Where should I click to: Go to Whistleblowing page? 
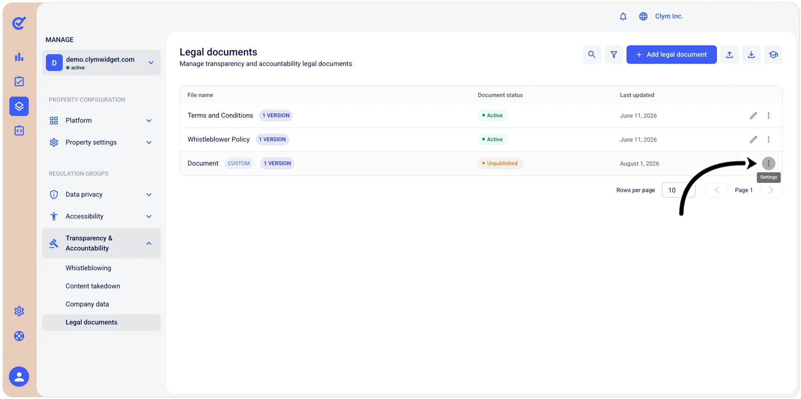click(x=88, y=268)
